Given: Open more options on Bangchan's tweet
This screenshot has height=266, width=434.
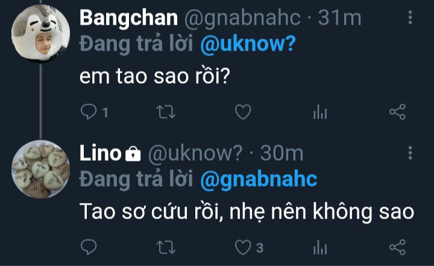Looking at the screenshot, I should pyautogui.click(x=410, y=18).
